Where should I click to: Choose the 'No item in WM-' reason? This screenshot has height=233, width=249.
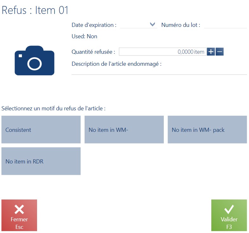(124, 130)
